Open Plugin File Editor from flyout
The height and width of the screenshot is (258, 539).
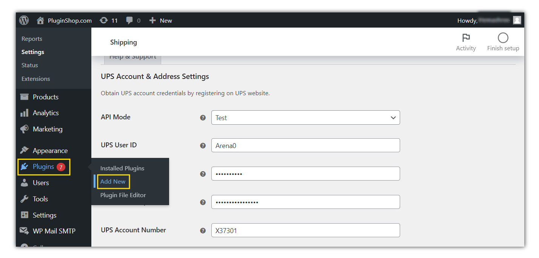[x=123, y=195]
